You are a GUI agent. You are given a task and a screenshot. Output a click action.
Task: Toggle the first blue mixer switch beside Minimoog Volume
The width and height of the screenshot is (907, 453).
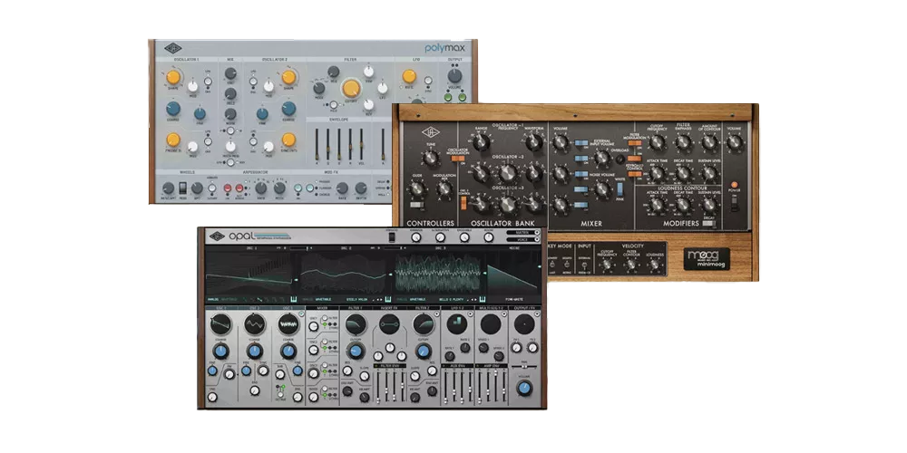(x=581, y=142)
